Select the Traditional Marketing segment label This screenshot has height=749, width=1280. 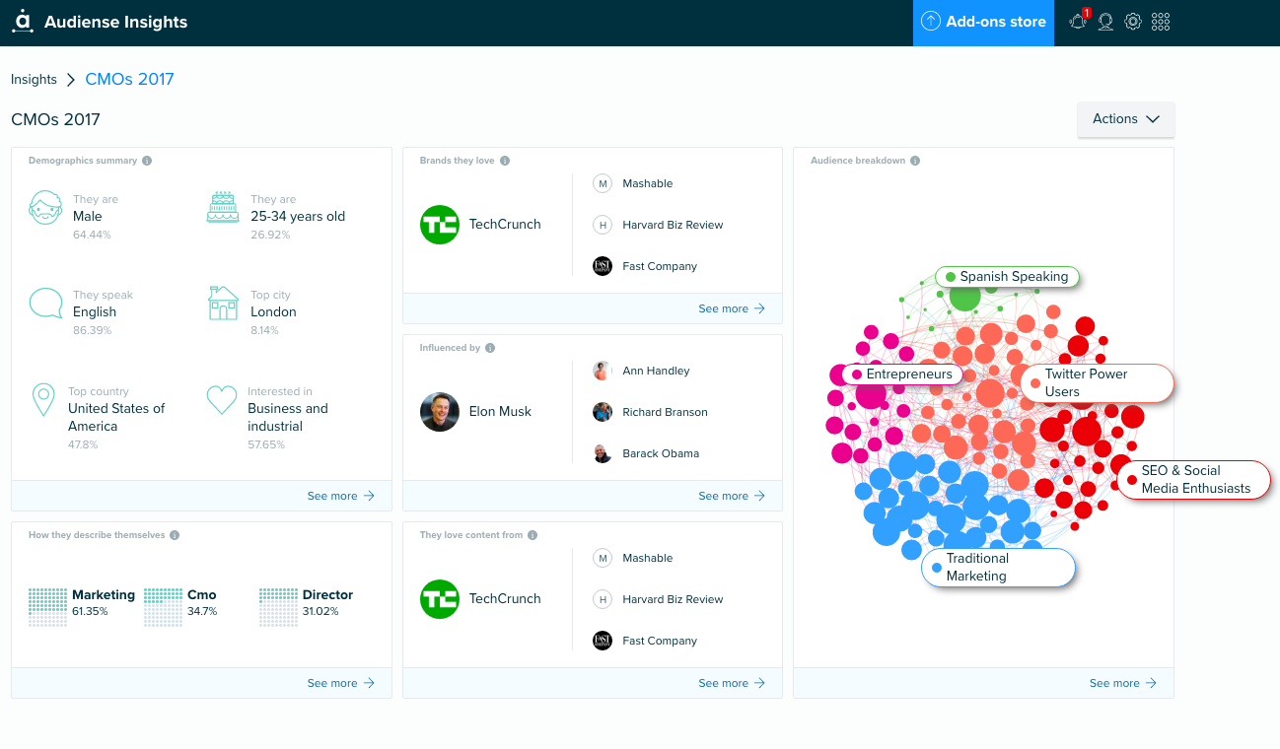pos(998,568)
